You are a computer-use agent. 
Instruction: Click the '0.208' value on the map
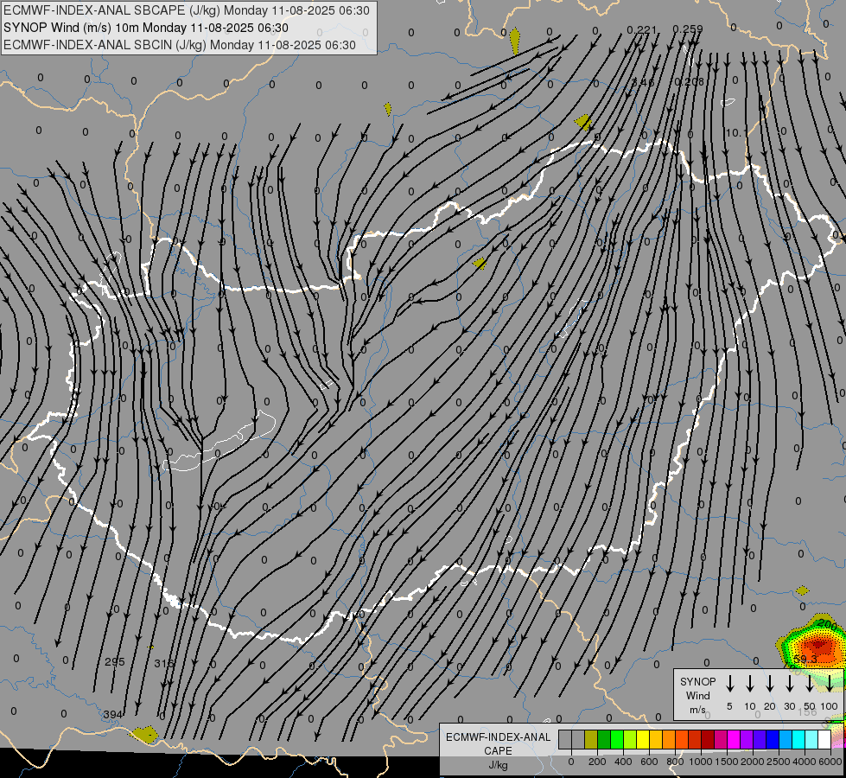690,81
